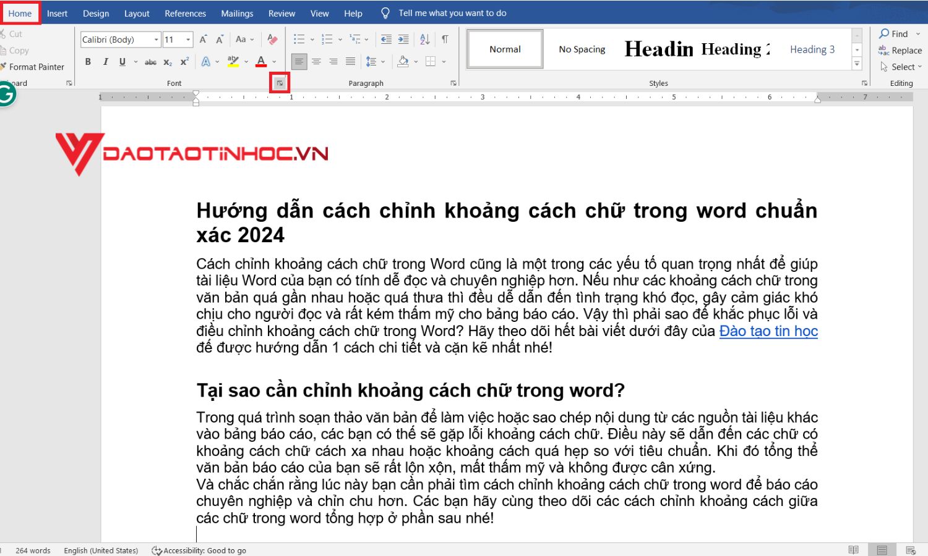The image size is (928, 556).
Task: Apply the red Font Color swatch
Action: click(261, 62)
